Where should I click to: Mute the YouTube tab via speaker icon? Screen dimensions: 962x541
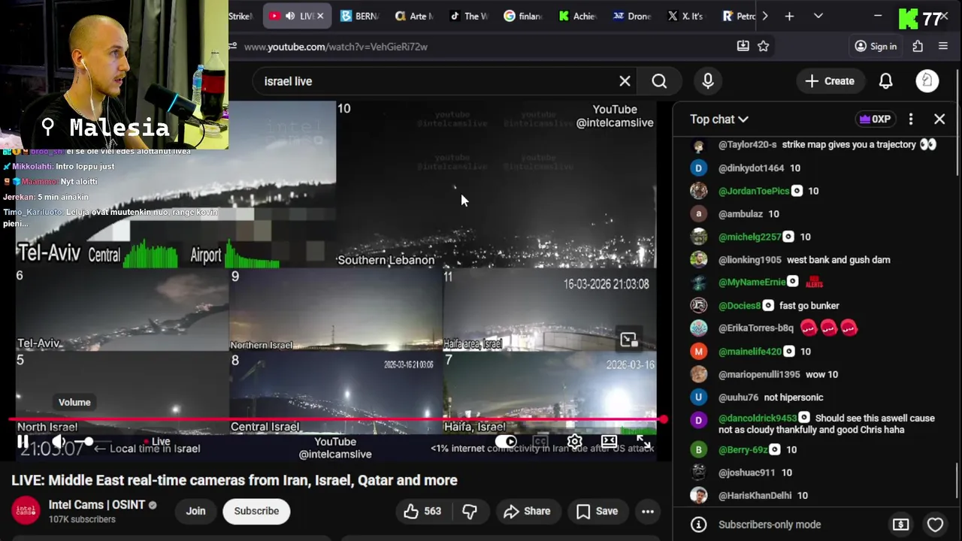(290, 16)
